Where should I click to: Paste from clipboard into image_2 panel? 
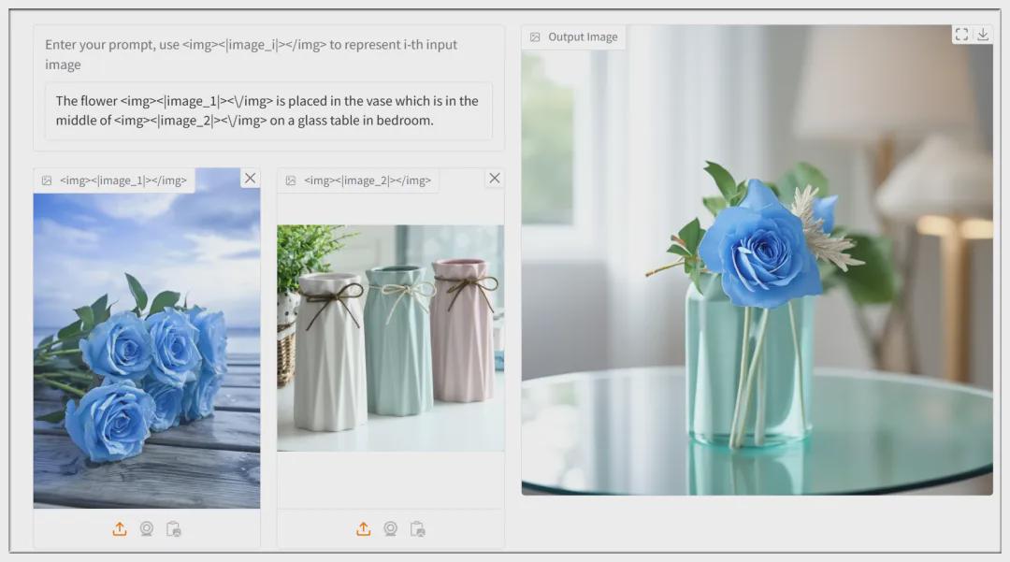tap(417, 529)
